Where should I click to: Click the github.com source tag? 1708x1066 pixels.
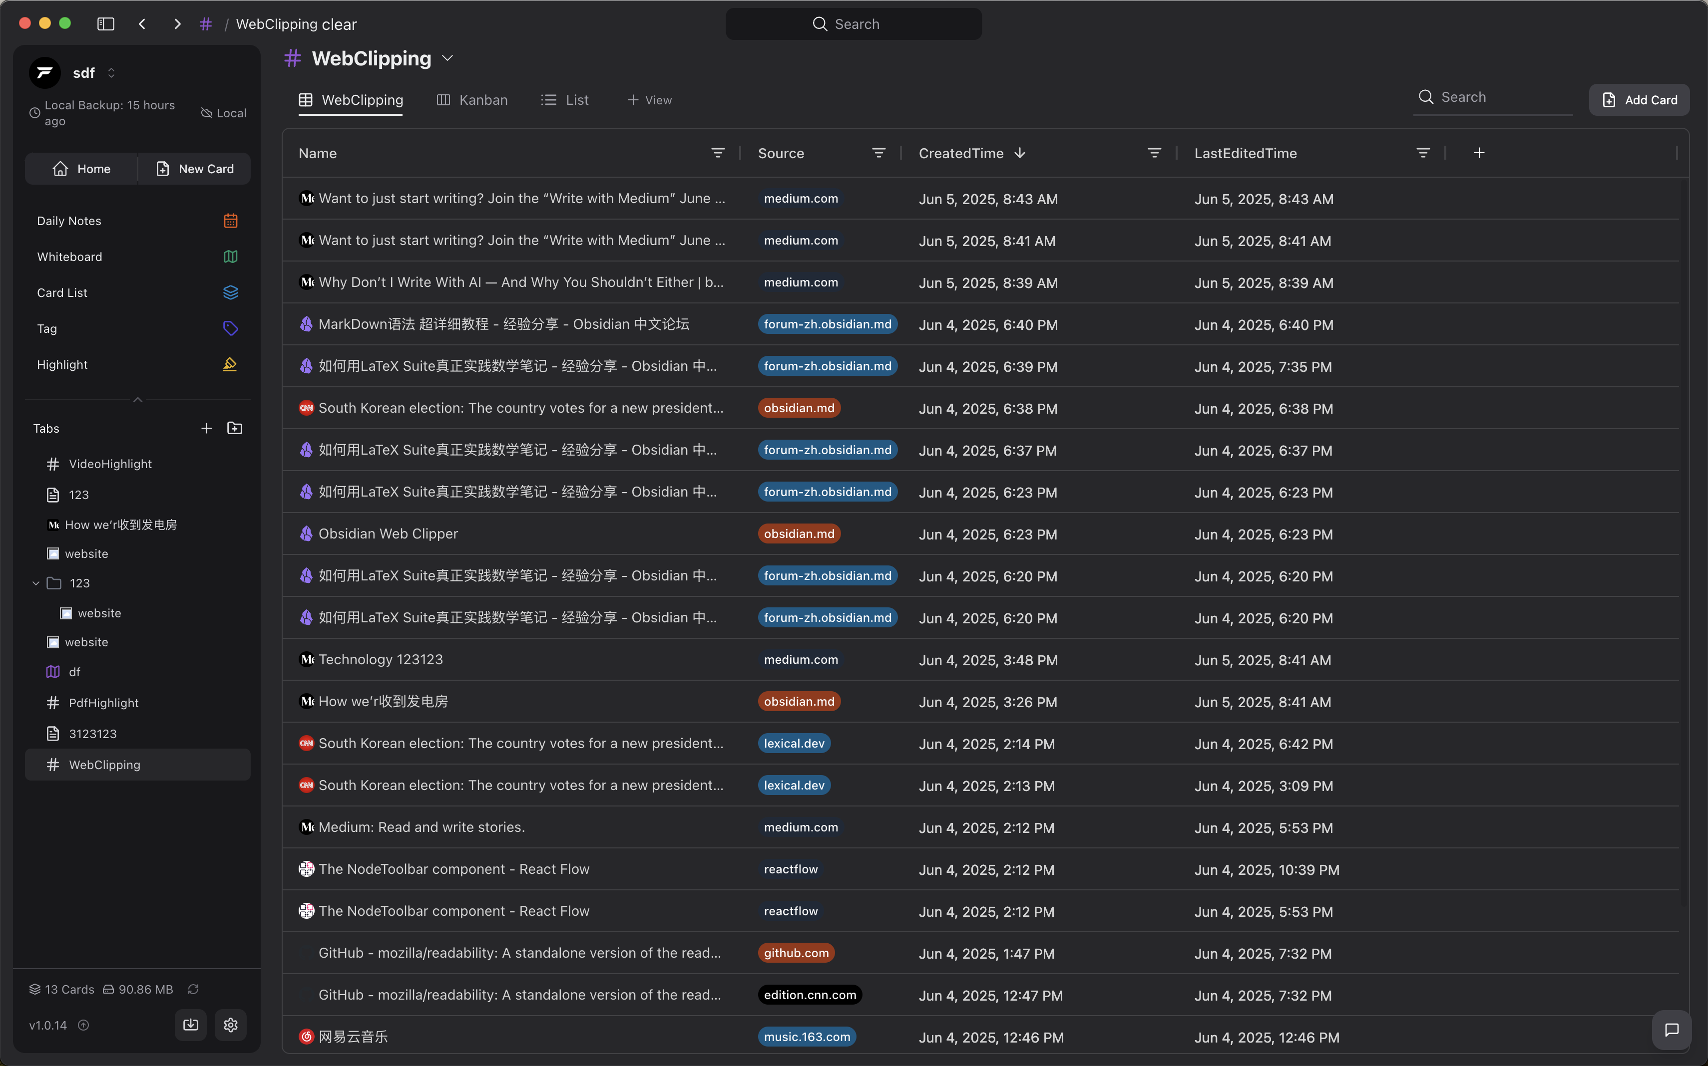(797, 953)
